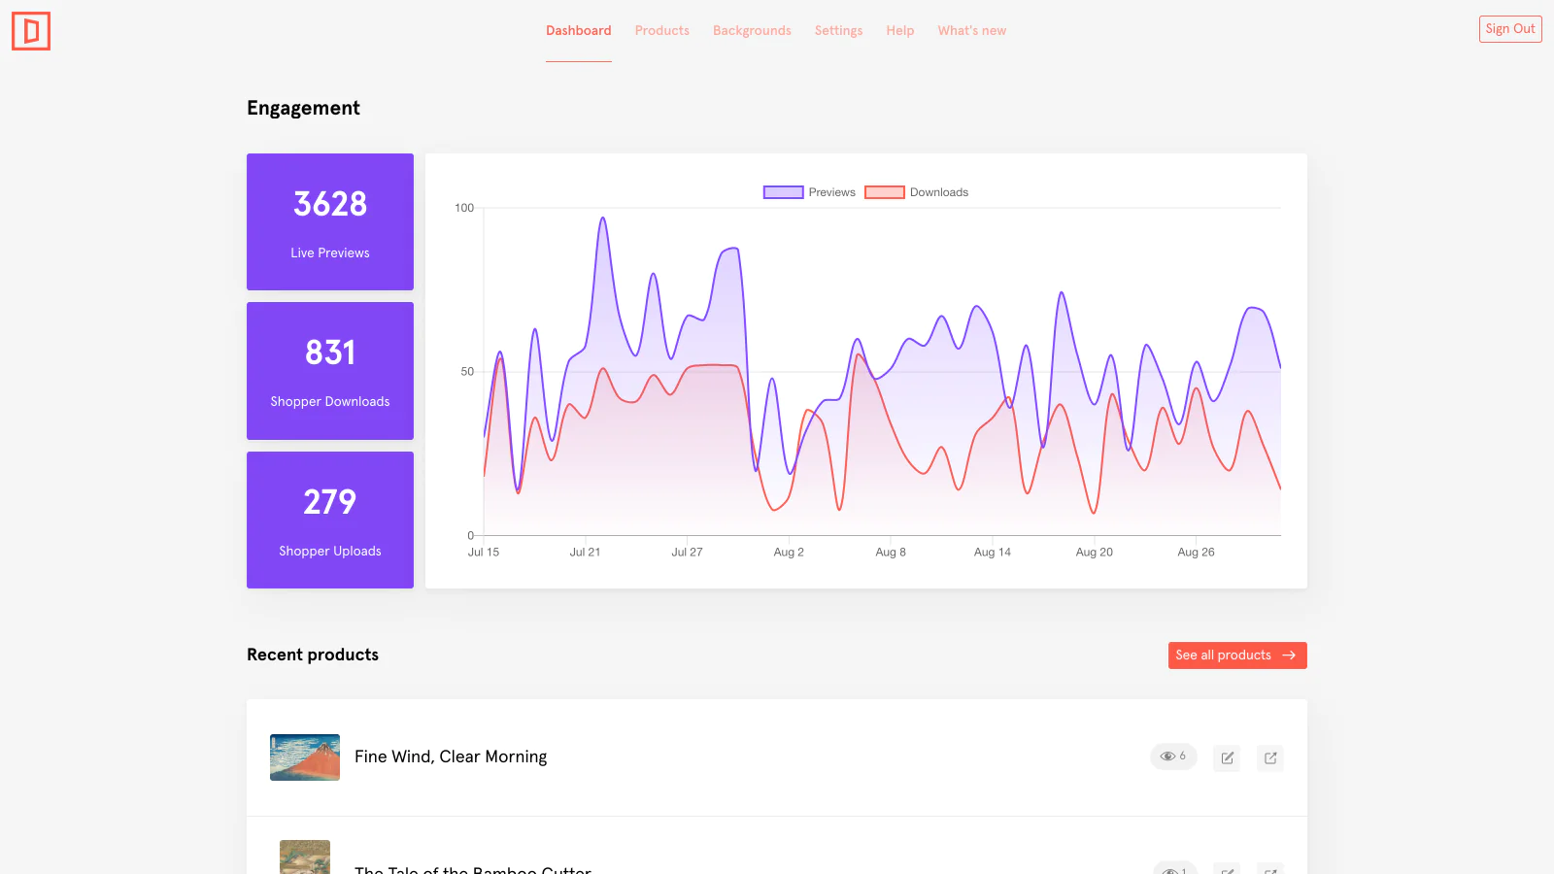Edit the Fine Wind, Clear Morning product
Viewport: 1554px width, 874px height.
[x=1228, y=757]
